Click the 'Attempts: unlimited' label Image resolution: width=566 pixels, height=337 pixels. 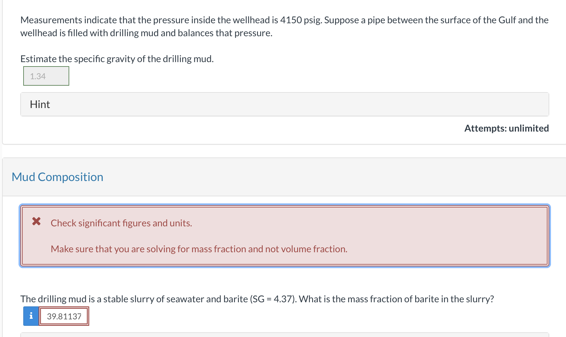(507, 128)
